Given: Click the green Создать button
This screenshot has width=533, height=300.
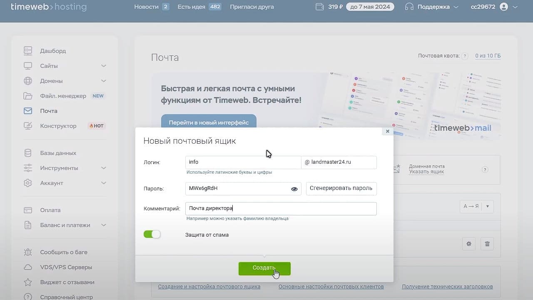Looking at the screenshot, I should point(264,268).
